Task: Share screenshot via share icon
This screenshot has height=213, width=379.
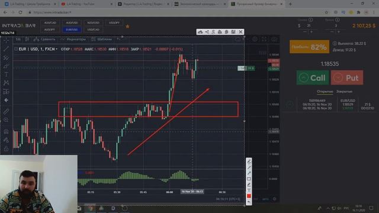Action: [x=207, y=32]
